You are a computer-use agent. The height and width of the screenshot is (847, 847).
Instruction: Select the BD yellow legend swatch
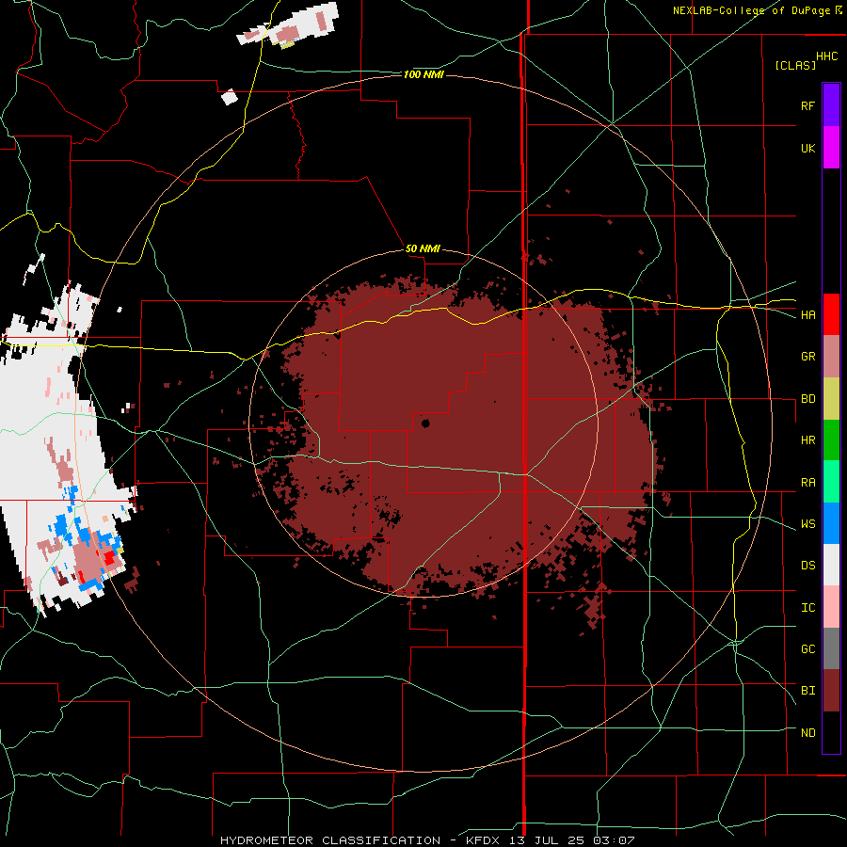click(831, 399)
